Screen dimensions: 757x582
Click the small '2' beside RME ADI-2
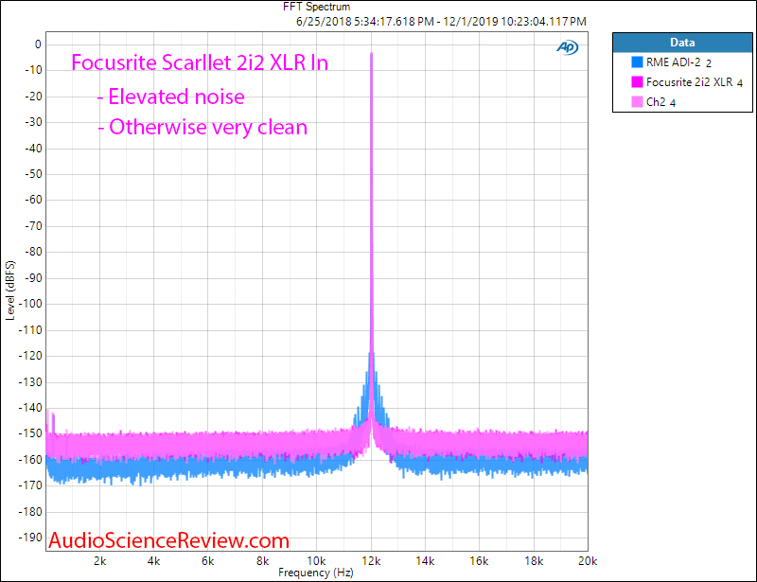(708, 63)
